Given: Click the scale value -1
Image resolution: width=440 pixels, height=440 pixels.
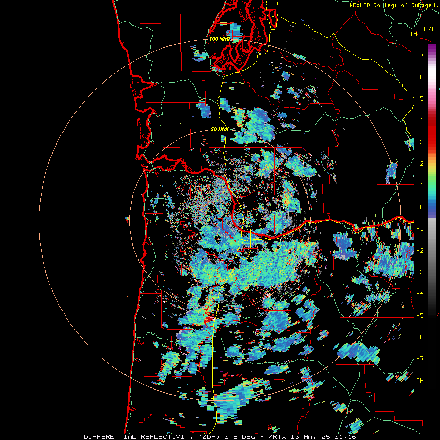Looking at the screenshot, I should coord(420,229).
